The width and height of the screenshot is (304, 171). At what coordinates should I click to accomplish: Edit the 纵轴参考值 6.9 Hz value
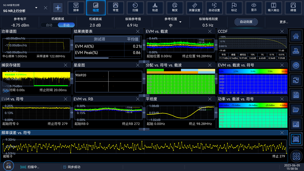tap(132, 25)
